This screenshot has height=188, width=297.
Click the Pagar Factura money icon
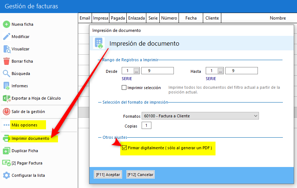pos(7,163)
